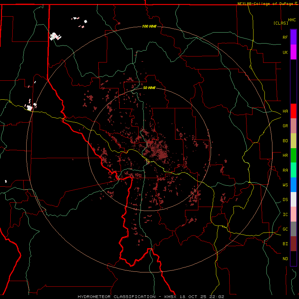This screenshot has width=299, height=299.
Task: Click the BD yellow legend swatch
Action: click(293, 141)
